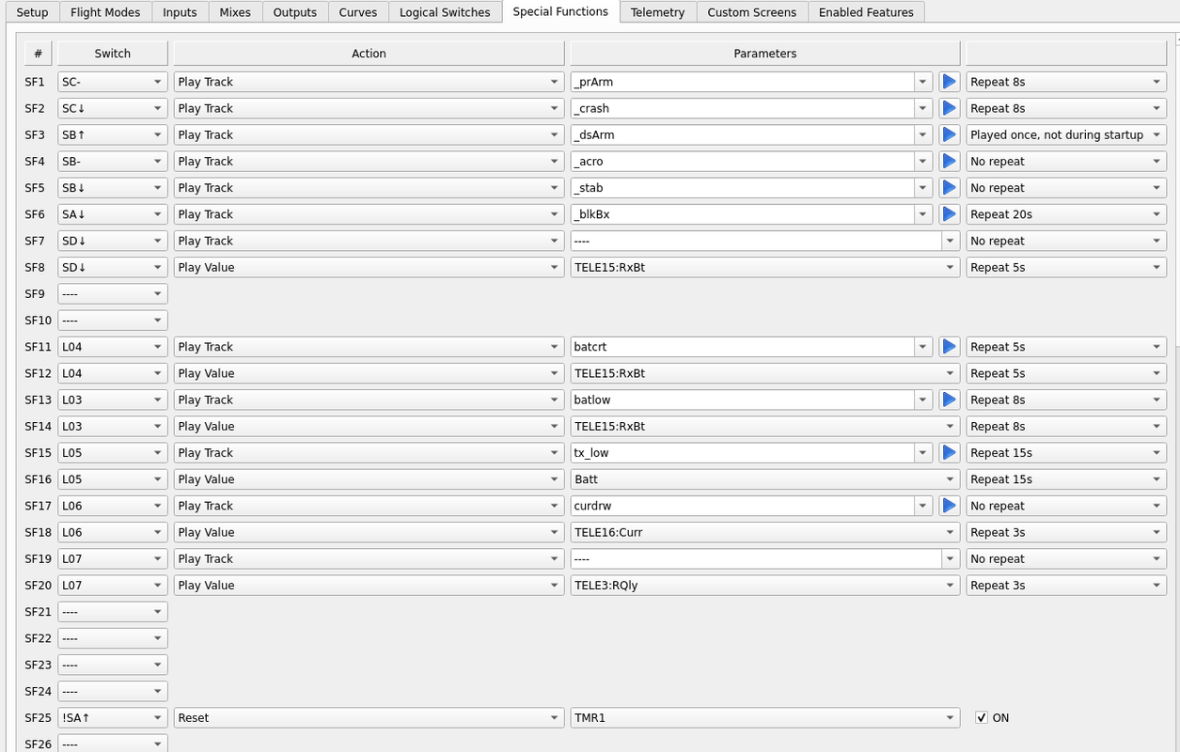Screen dimensions: 1180x752
Task: Open the SF20 parameter dropdown TELE3:RQly
Action: pos(765,585)
